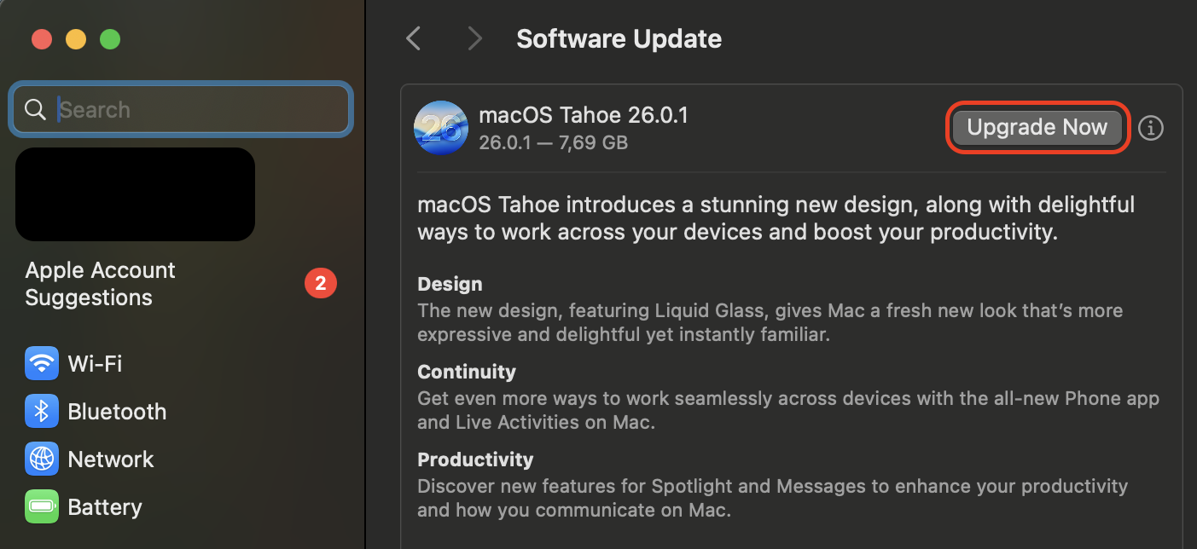Open Bluetooth settings via its sidebar icon
This screenshot has width=1197, height=549.
click(42, 411)
